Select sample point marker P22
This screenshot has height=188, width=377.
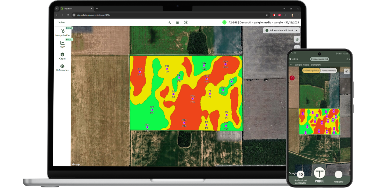click(204, 65)
